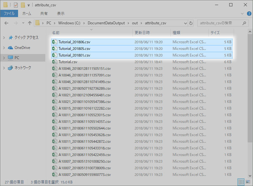The image size is (253, 186).
Task: Click the icon of A10011_20180611105422459.csv
Action: [54, 155]
